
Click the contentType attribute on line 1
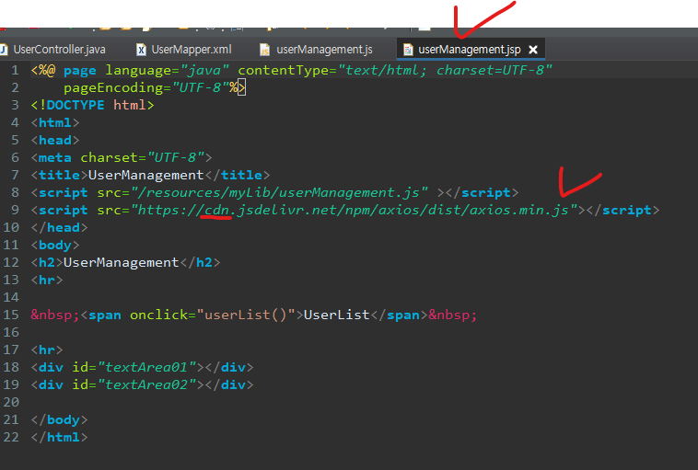[283, 70]
